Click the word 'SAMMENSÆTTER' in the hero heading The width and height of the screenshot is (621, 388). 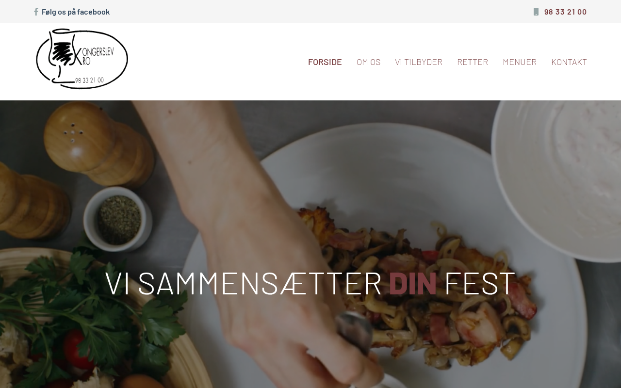[260, 283]
